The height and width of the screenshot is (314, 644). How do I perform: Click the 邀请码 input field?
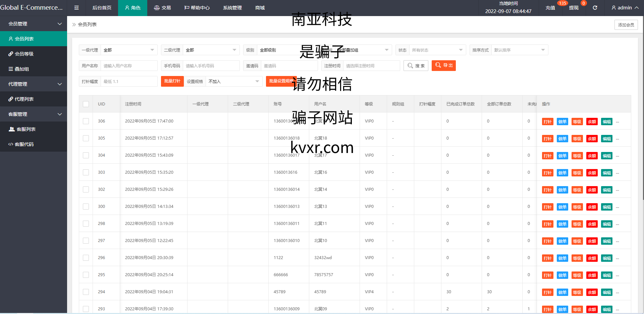click(x=289, y=66)
